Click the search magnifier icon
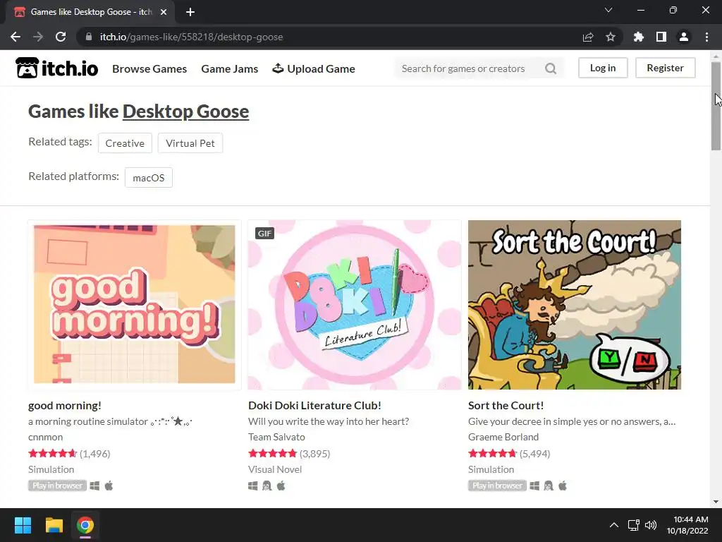The image size is (722, 542). pyautogui.click(x=551, y=68)
